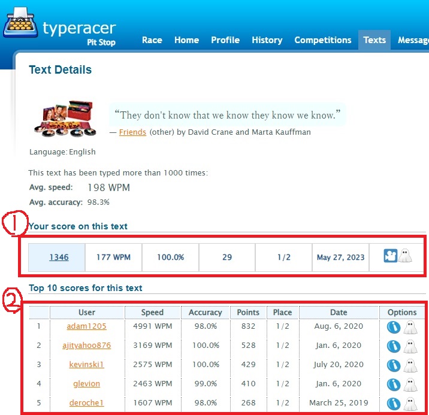
Task: Click the 177 WPM cell in your score
Action: [113, 258]
